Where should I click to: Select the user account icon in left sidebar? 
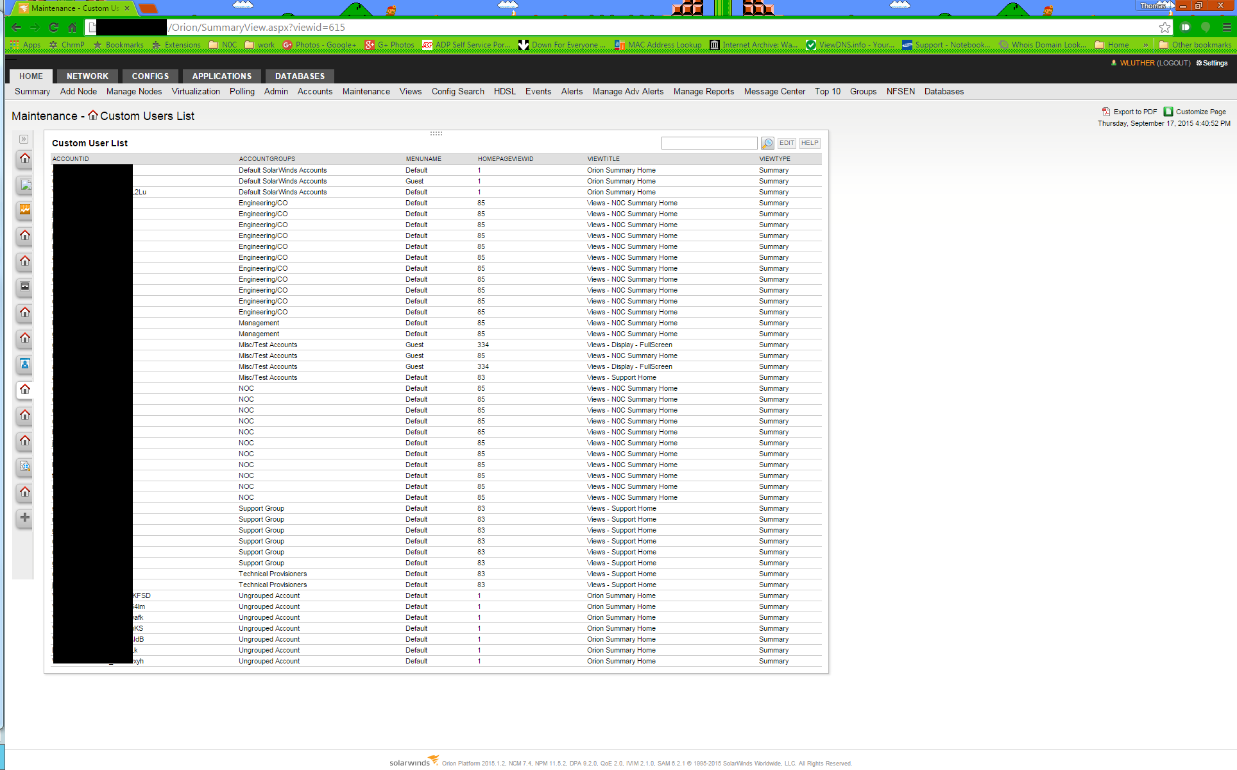point(24,364)
